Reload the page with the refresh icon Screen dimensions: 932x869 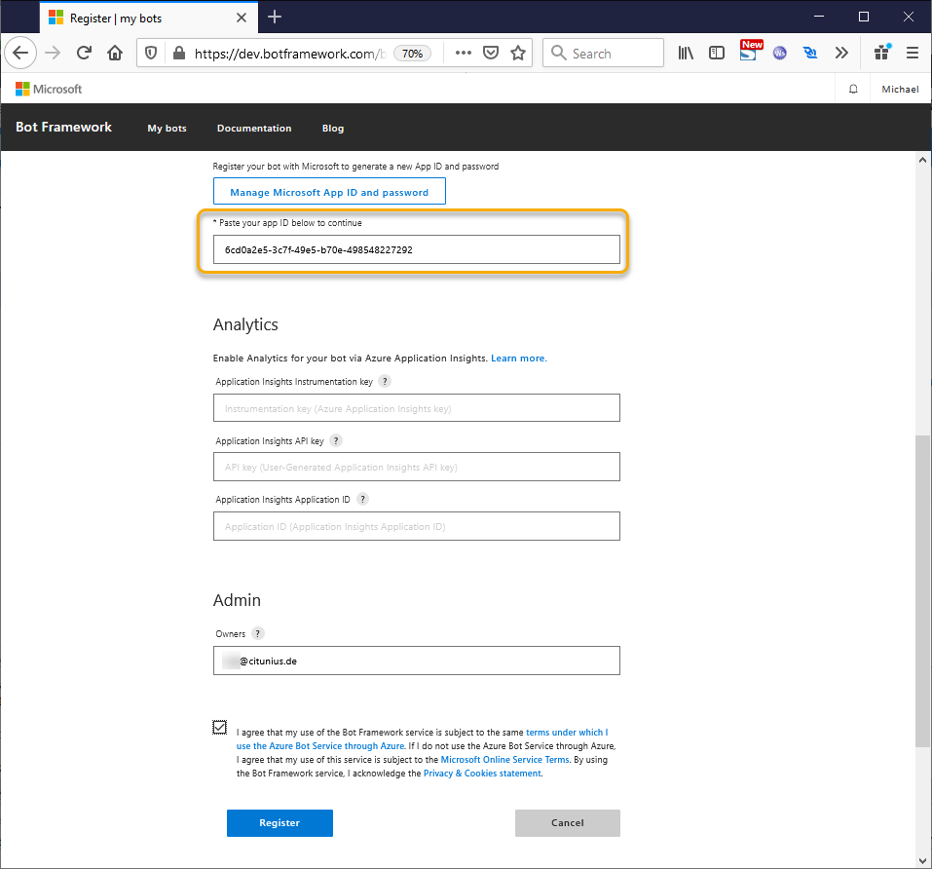point(84,53)
